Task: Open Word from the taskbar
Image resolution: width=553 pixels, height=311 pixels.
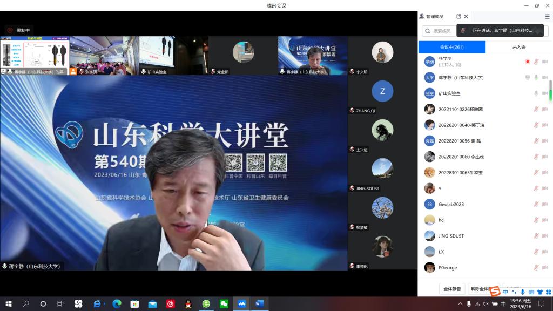Action: 259,304
